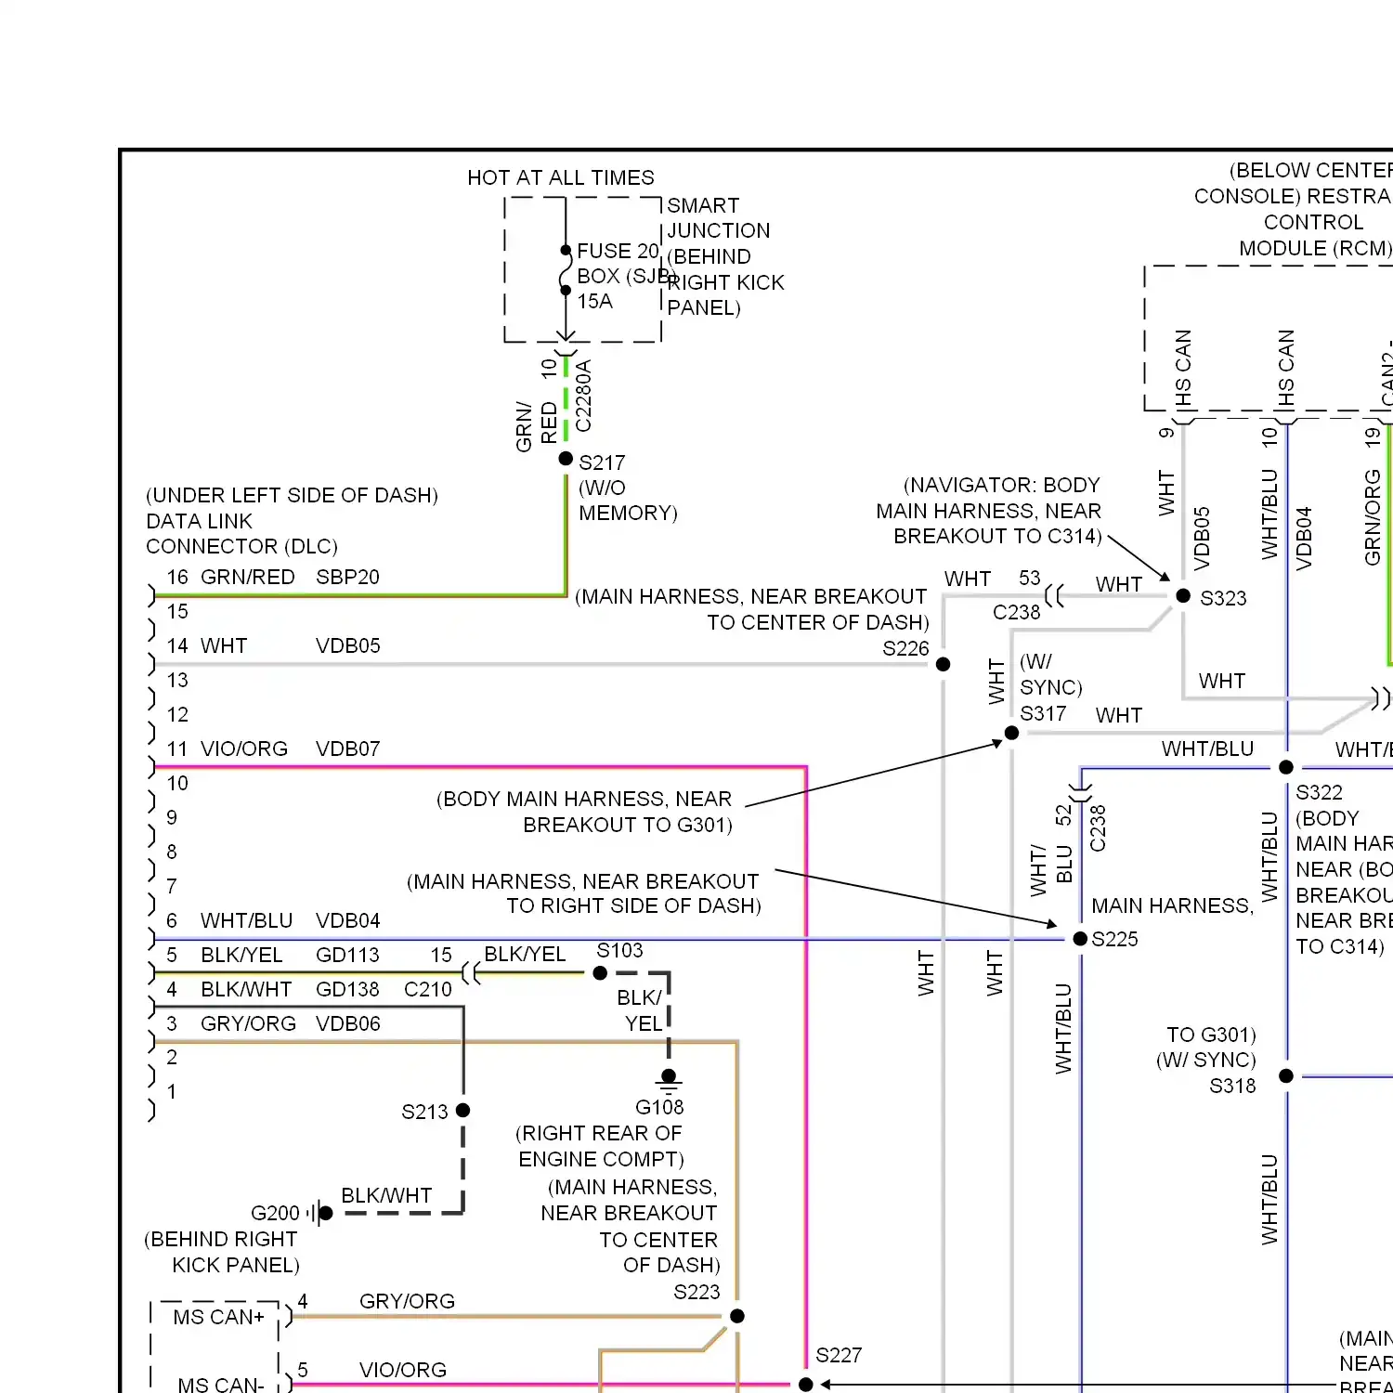Click the "G108" ground label
This screenshot has width=1393, height=1393.
(659, 1107)
